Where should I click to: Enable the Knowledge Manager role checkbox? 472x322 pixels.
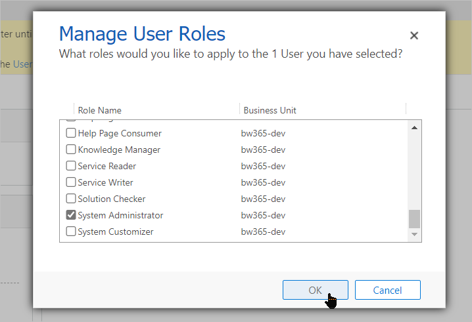[71, 150]
